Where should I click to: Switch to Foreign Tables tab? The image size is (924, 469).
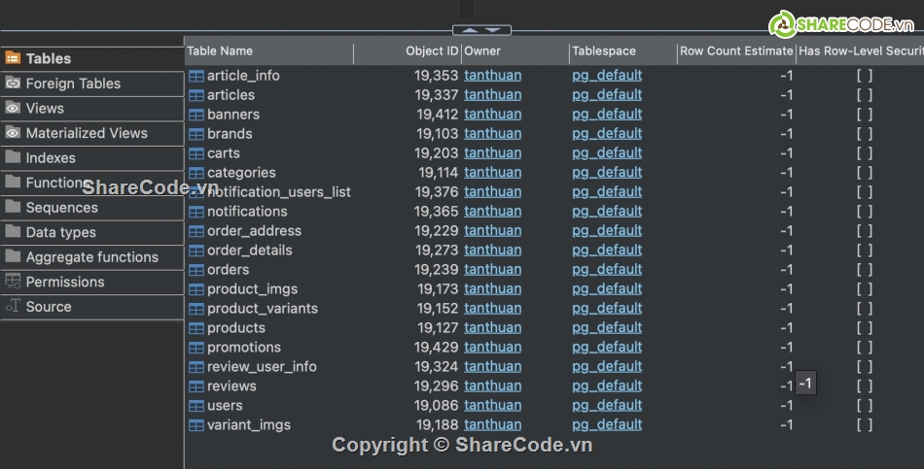92,84
